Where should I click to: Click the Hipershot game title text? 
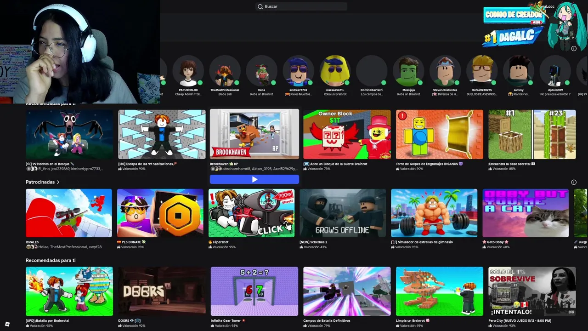pos(219,242)
